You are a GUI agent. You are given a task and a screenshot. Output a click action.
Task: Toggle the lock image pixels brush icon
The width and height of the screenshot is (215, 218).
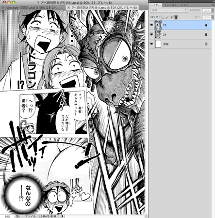pyautogui.click(x=167, y=17)
